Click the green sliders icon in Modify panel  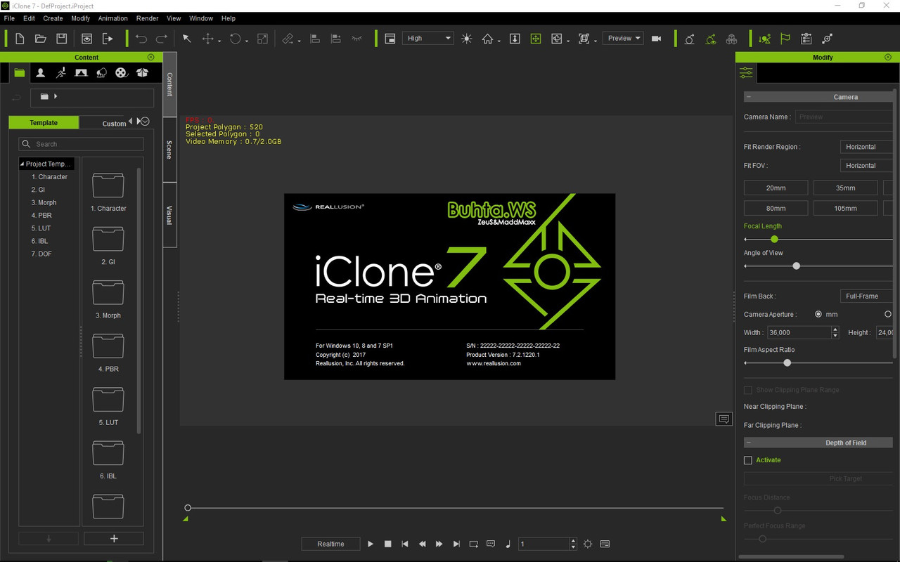tap(746, 73)
